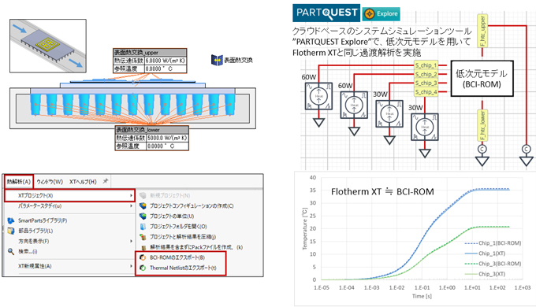Viewport: 536px width, 307px height.
Task: Click the chip model preview thumbnail
Action: 48,46
